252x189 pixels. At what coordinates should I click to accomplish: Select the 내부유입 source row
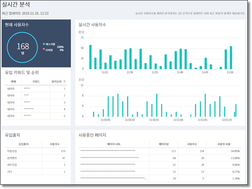[36, 165]
